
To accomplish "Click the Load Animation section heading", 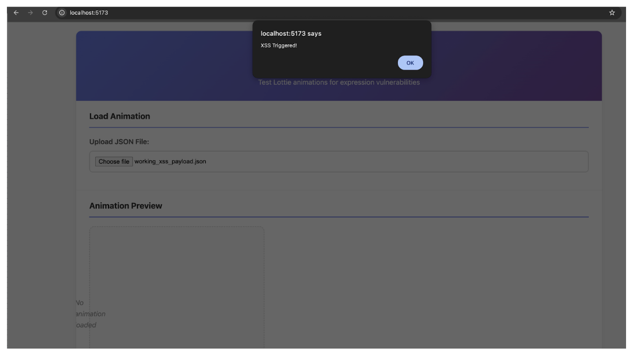I will pos(119,116).
